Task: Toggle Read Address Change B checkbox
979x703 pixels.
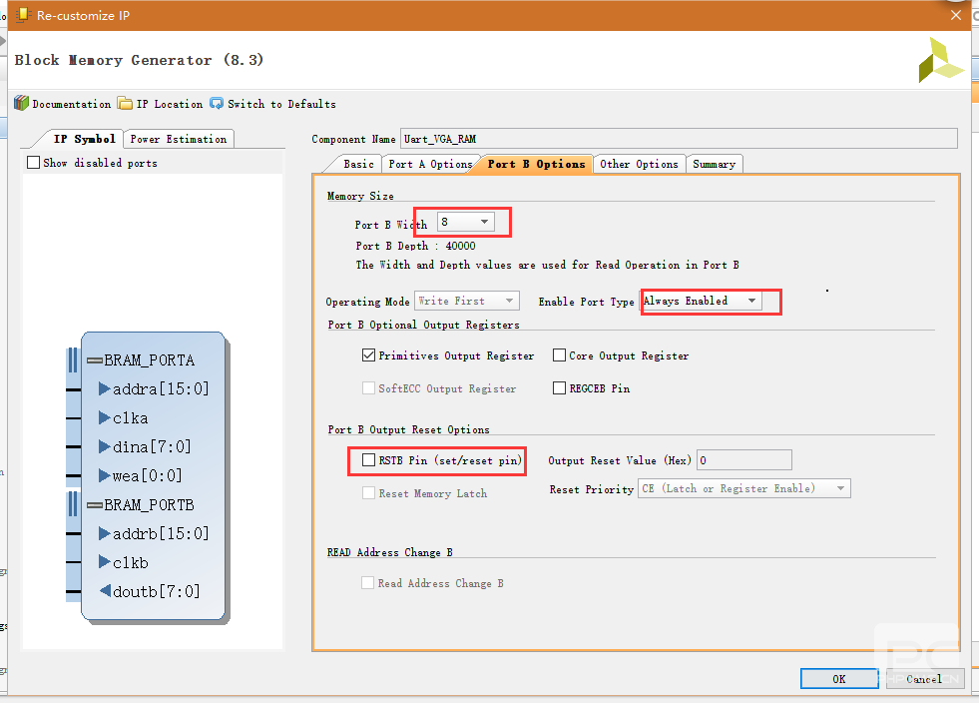Action: coord(368,582)
